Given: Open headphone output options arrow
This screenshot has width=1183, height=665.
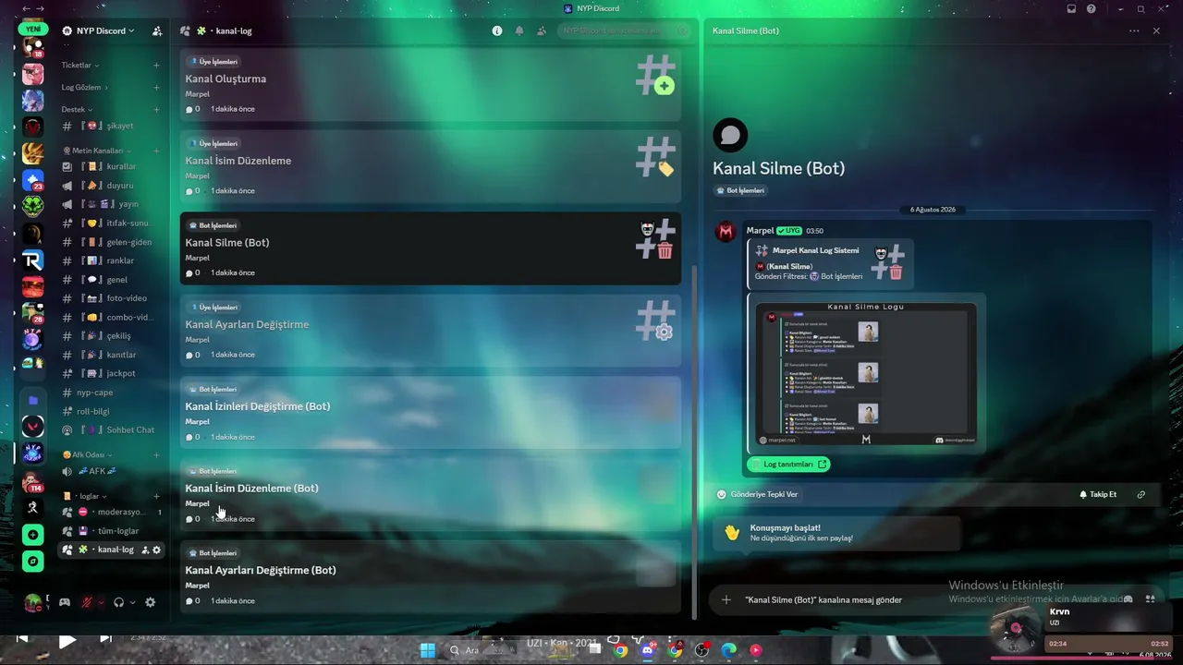Looking at the screenshot, I should click(132, 602).
